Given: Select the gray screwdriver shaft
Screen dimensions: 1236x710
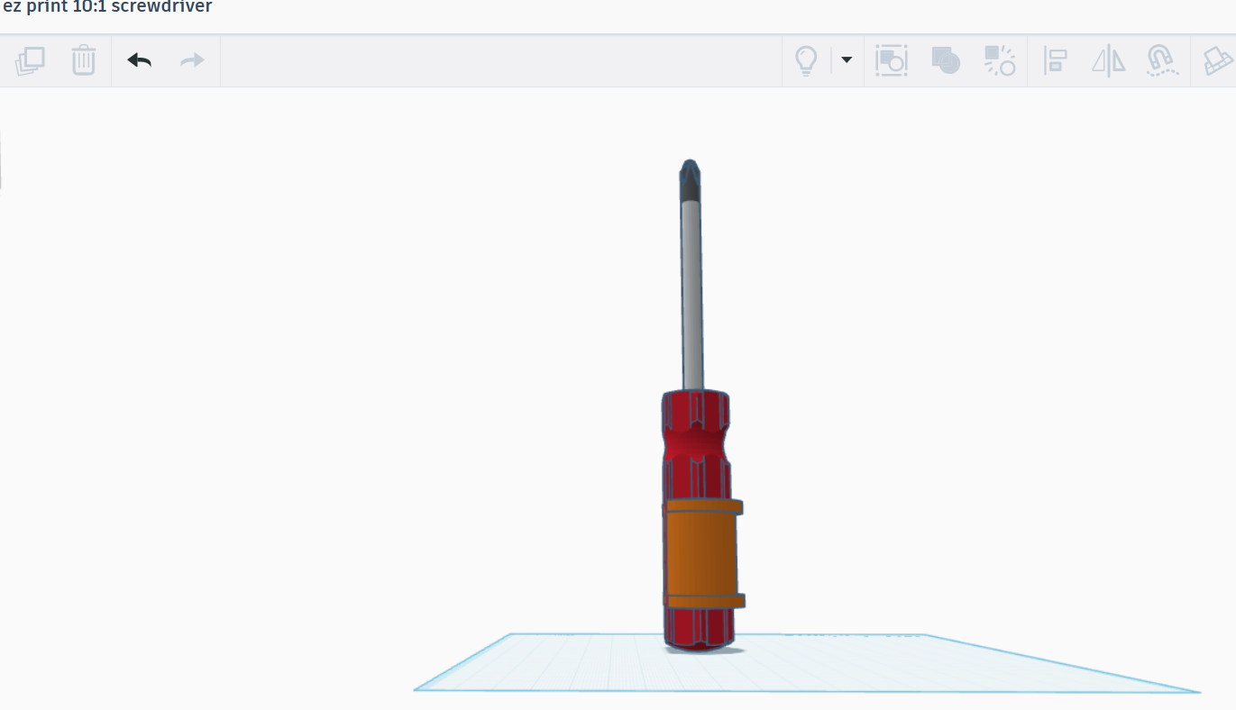Looking at the screenshot, I should (x=691, y=293).
